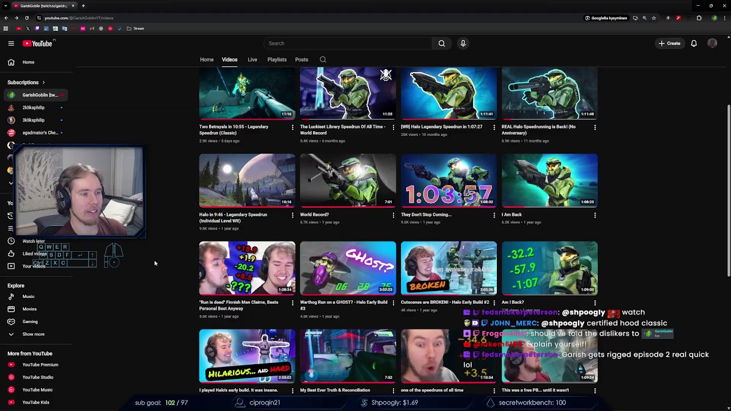
Task: Open agadmator's Chess subscription in sidebar
Action: pos(37,132)
